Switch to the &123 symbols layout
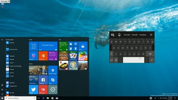 (x=112, y=60)
